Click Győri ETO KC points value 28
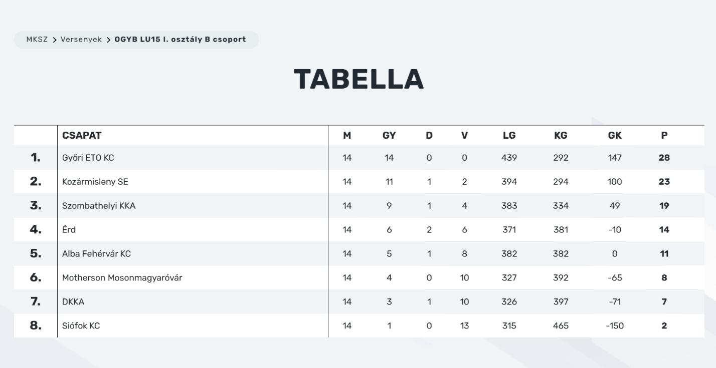The height and width of the screenshot is (368, 716). (664, 158)
